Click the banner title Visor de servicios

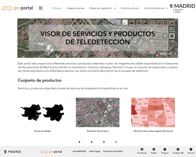(x=98, y=38)
